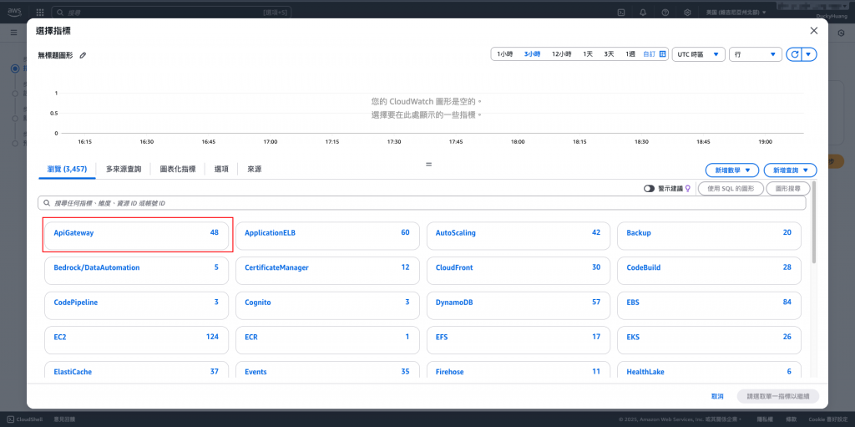Switch to the graphed metrics tab

coord(178,170)
